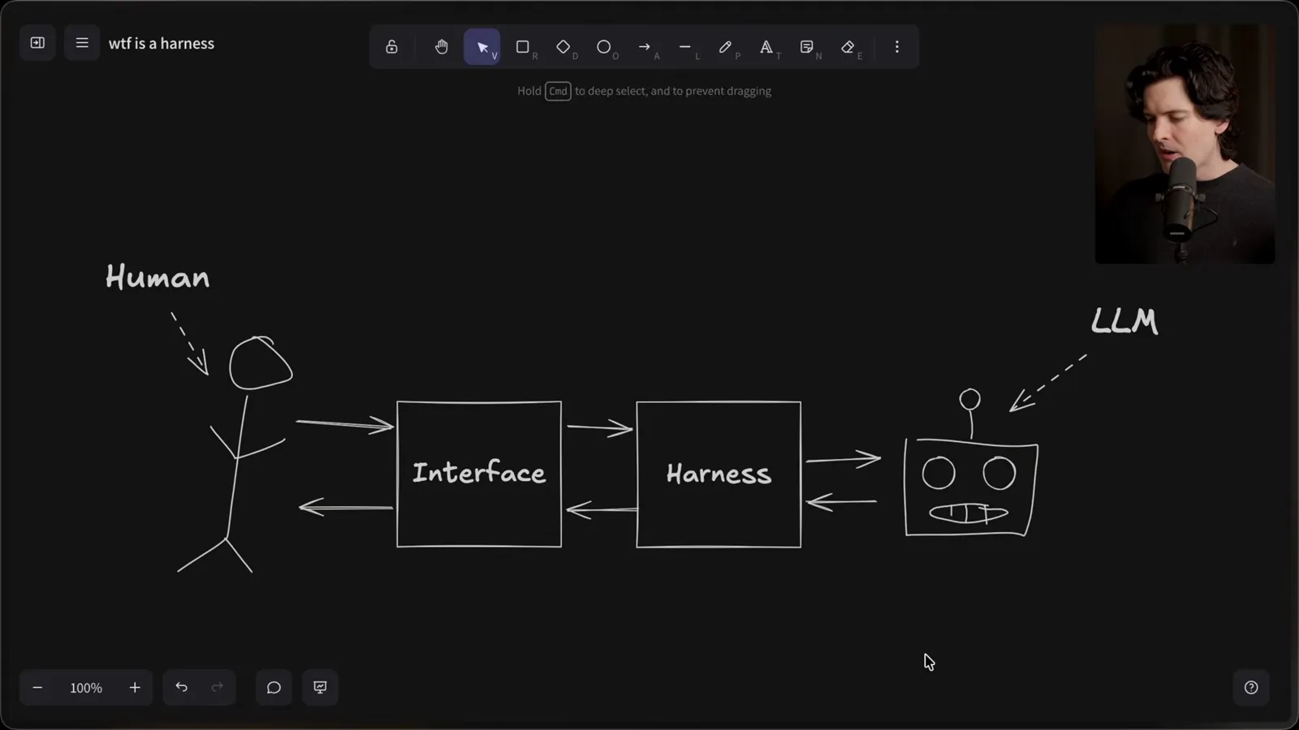Select the Pencil draw tool

(726, 47)
